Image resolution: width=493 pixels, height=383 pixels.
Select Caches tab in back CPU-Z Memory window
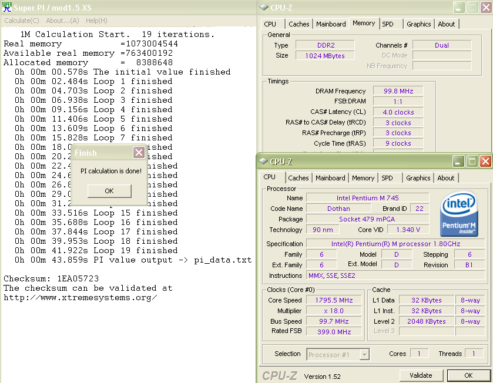[299, 24]
